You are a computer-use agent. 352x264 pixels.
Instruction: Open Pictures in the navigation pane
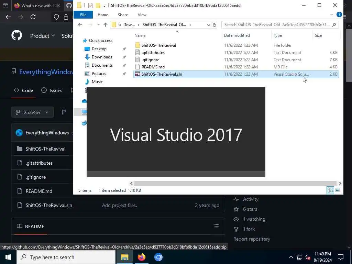click(x=99, y=74)
